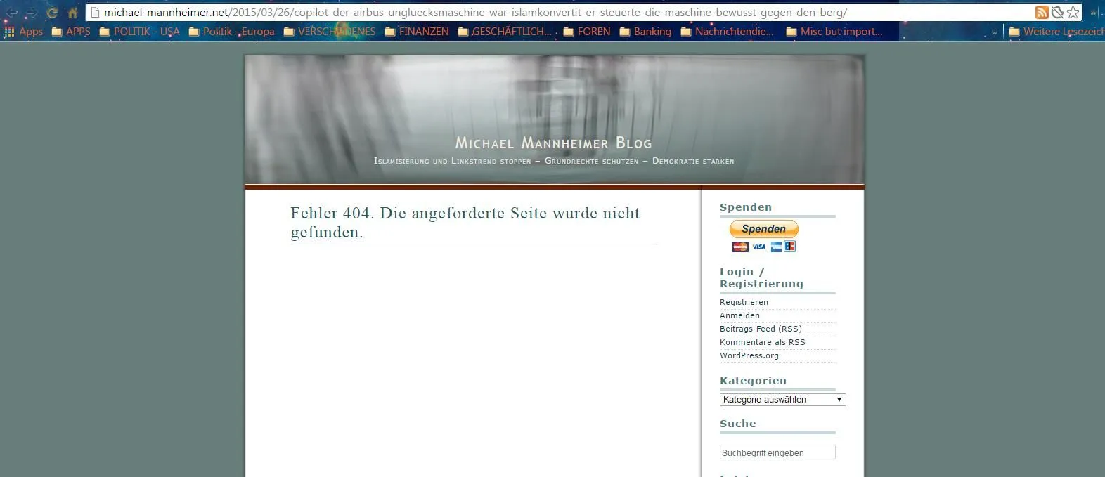Click the PayPal Spenden button
Viewport: 1105px width, 477px height.
[763, 229]
